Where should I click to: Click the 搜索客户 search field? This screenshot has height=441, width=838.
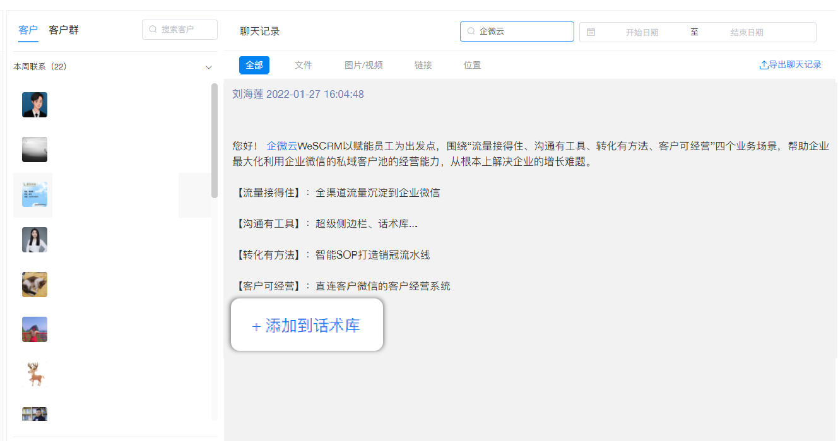pos(180,30)
